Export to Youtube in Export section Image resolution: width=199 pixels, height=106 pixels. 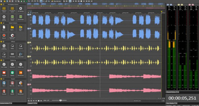4,92
